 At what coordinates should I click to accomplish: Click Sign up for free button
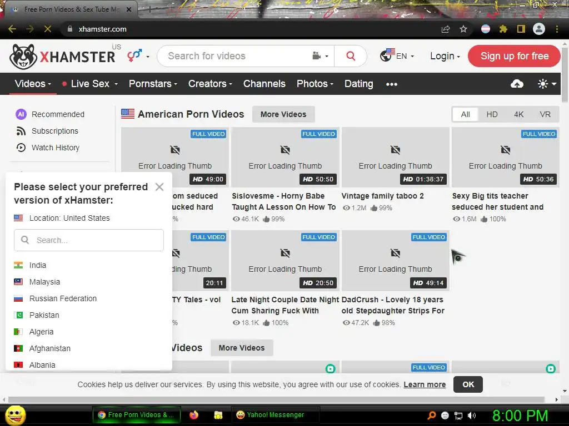coord(514,56)
